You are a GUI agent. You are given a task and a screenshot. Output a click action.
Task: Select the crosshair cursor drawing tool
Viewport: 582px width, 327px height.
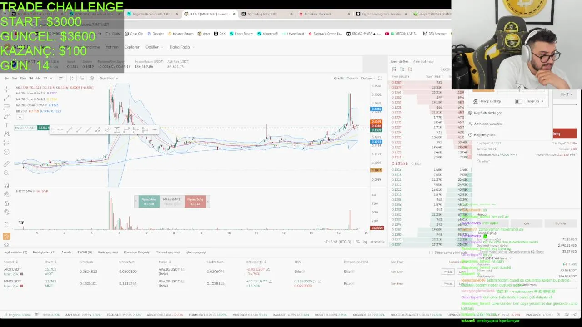[x=6, y=89]
